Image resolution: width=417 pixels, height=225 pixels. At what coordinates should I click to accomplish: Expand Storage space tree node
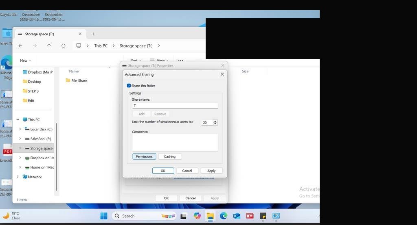[20, 148]
